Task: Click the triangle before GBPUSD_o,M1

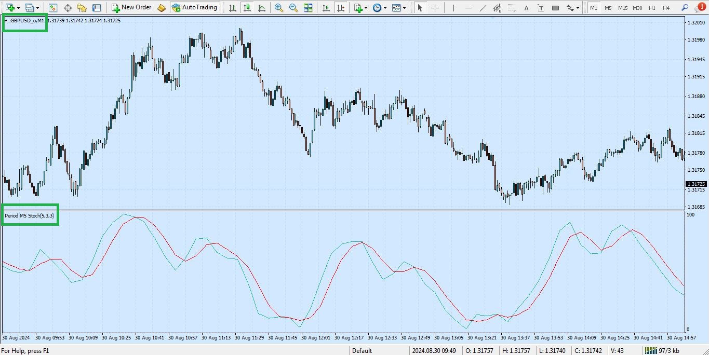Action: [6, 21]
